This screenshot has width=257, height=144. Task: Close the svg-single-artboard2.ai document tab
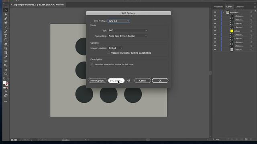pos(12,5)
